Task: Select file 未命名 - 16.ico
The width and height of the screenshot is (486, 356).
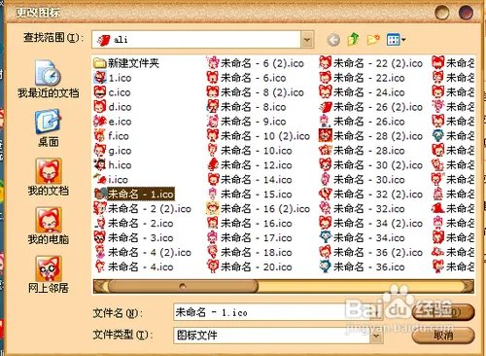Action: pyautogui.click(x=250, y=223)
